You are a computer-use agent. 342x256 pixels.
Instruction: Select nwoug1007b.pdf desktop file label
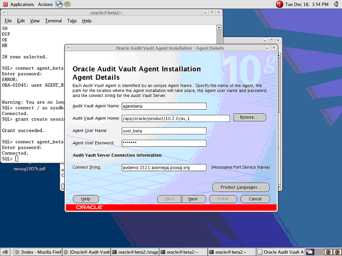tap(30, 169)
